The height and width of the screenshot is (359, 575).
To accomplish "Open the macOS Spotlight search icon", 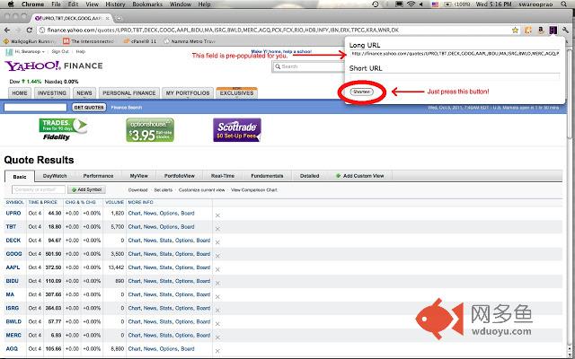I will [x=563, y=4].
